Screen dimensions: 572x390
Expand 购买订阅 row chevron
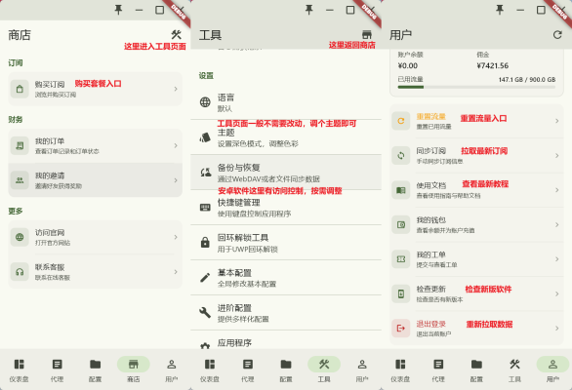[x=176, y=89]
